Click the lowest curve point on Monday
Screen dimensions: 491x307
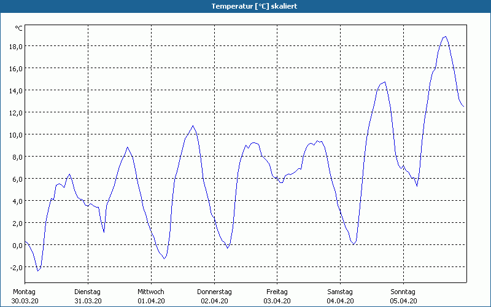[37, 271]
